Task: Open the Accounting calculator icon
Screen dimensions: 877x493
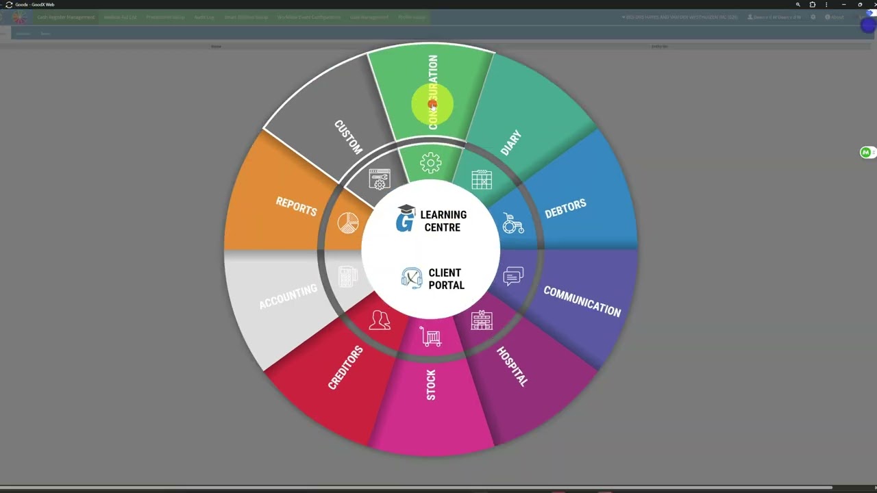Action: 348,277
